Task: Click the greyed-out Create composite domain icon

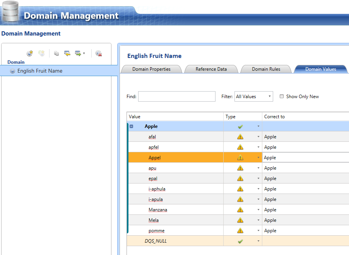Action: pos(41,53)
